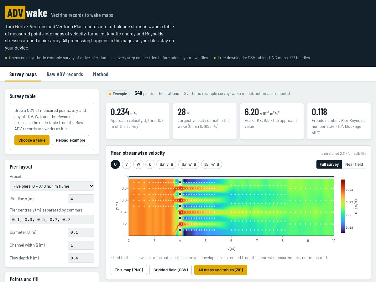Click the y stretched 2.3× note

click(x=344, y=154)
